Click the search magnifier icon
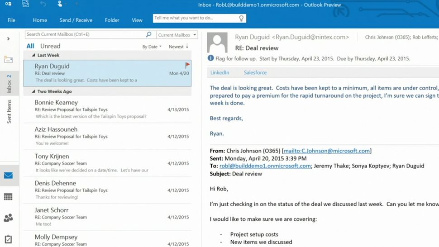This screenshot has height=247, width=439. [x=148, y=34]
